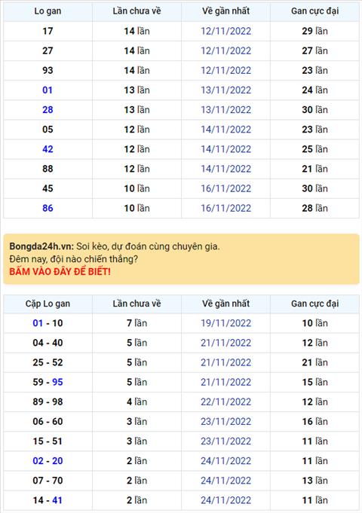Click number 88 in Lo gan column
The width and height of the screenshot is (362, 513).
click(x=48, y=169)
